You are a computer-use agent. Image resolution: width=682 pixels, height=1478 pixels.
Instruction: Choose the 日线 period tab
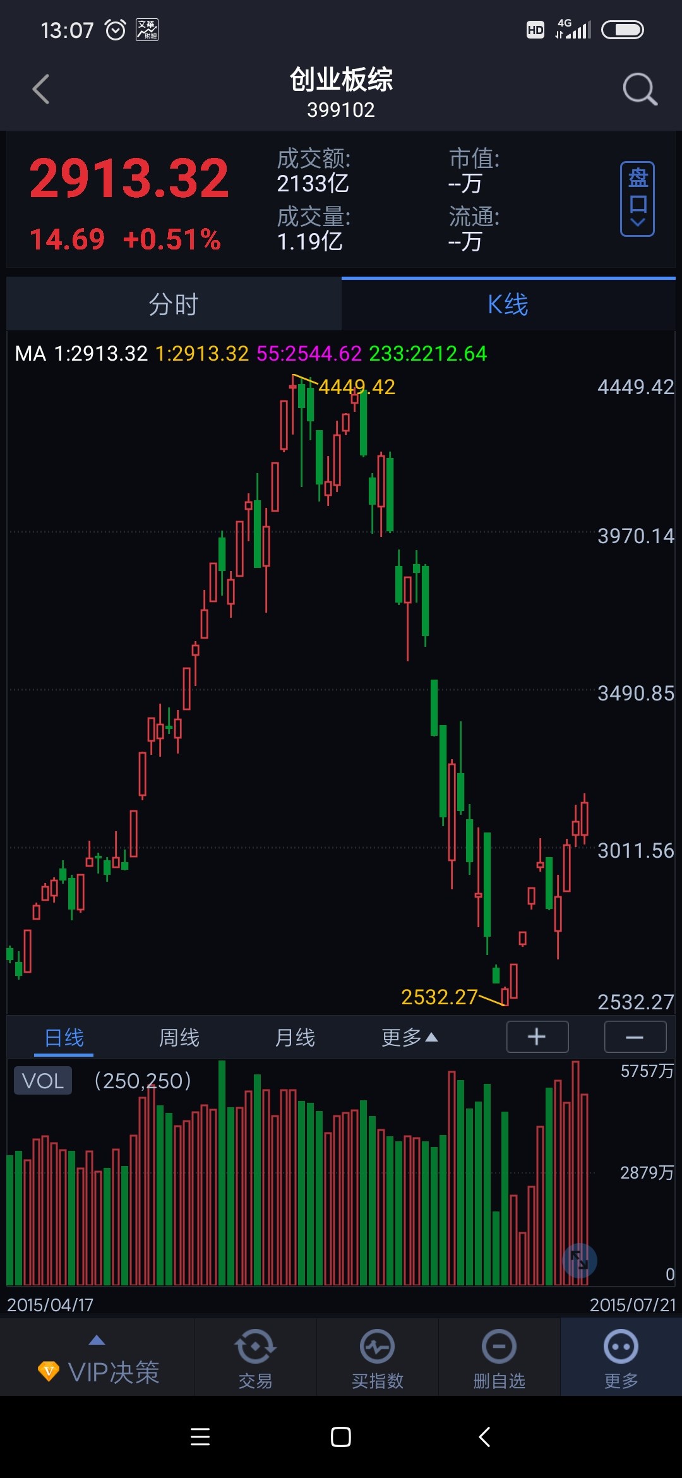64,1038
